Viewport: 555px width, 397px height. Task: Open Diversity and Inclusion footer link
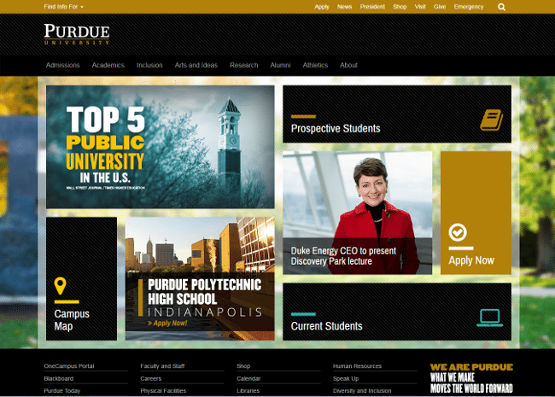click(x=362, y=391)
